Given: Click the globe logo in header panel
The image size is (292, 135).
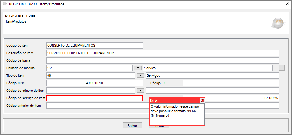Looking at the screenshot, I should (x=277, y=23).
